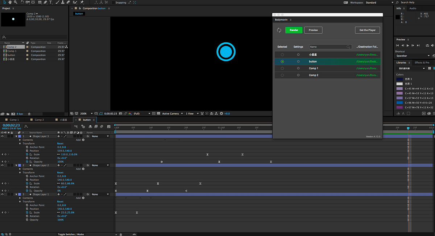Open settings gear for the button composition
Image resolution: width=435 pixels, height=236 pixels.
(x=298, y=61)
